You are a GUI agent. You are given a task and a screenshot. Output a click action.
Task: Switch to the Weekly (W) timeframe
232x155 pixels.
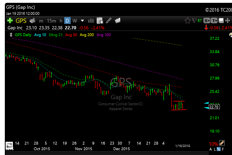tap(75, 20)
